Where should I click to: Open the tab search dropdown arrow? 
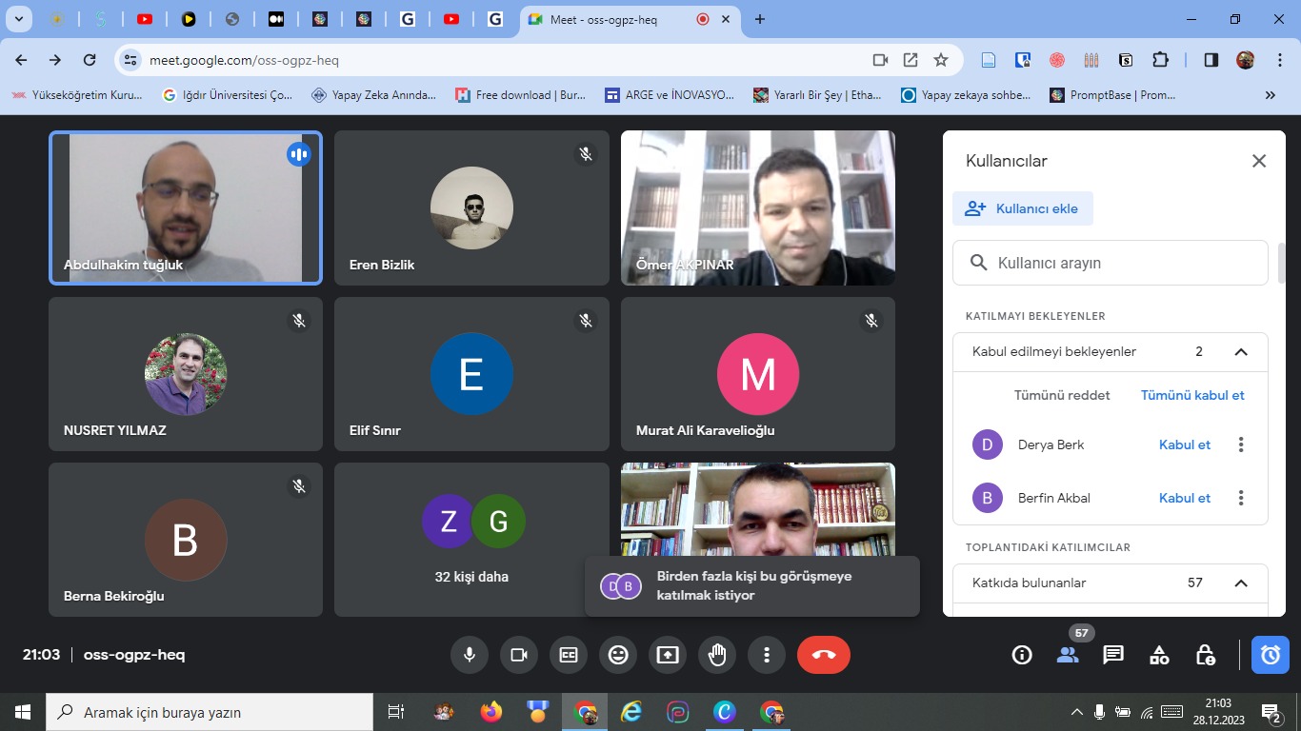pos(18,19)
